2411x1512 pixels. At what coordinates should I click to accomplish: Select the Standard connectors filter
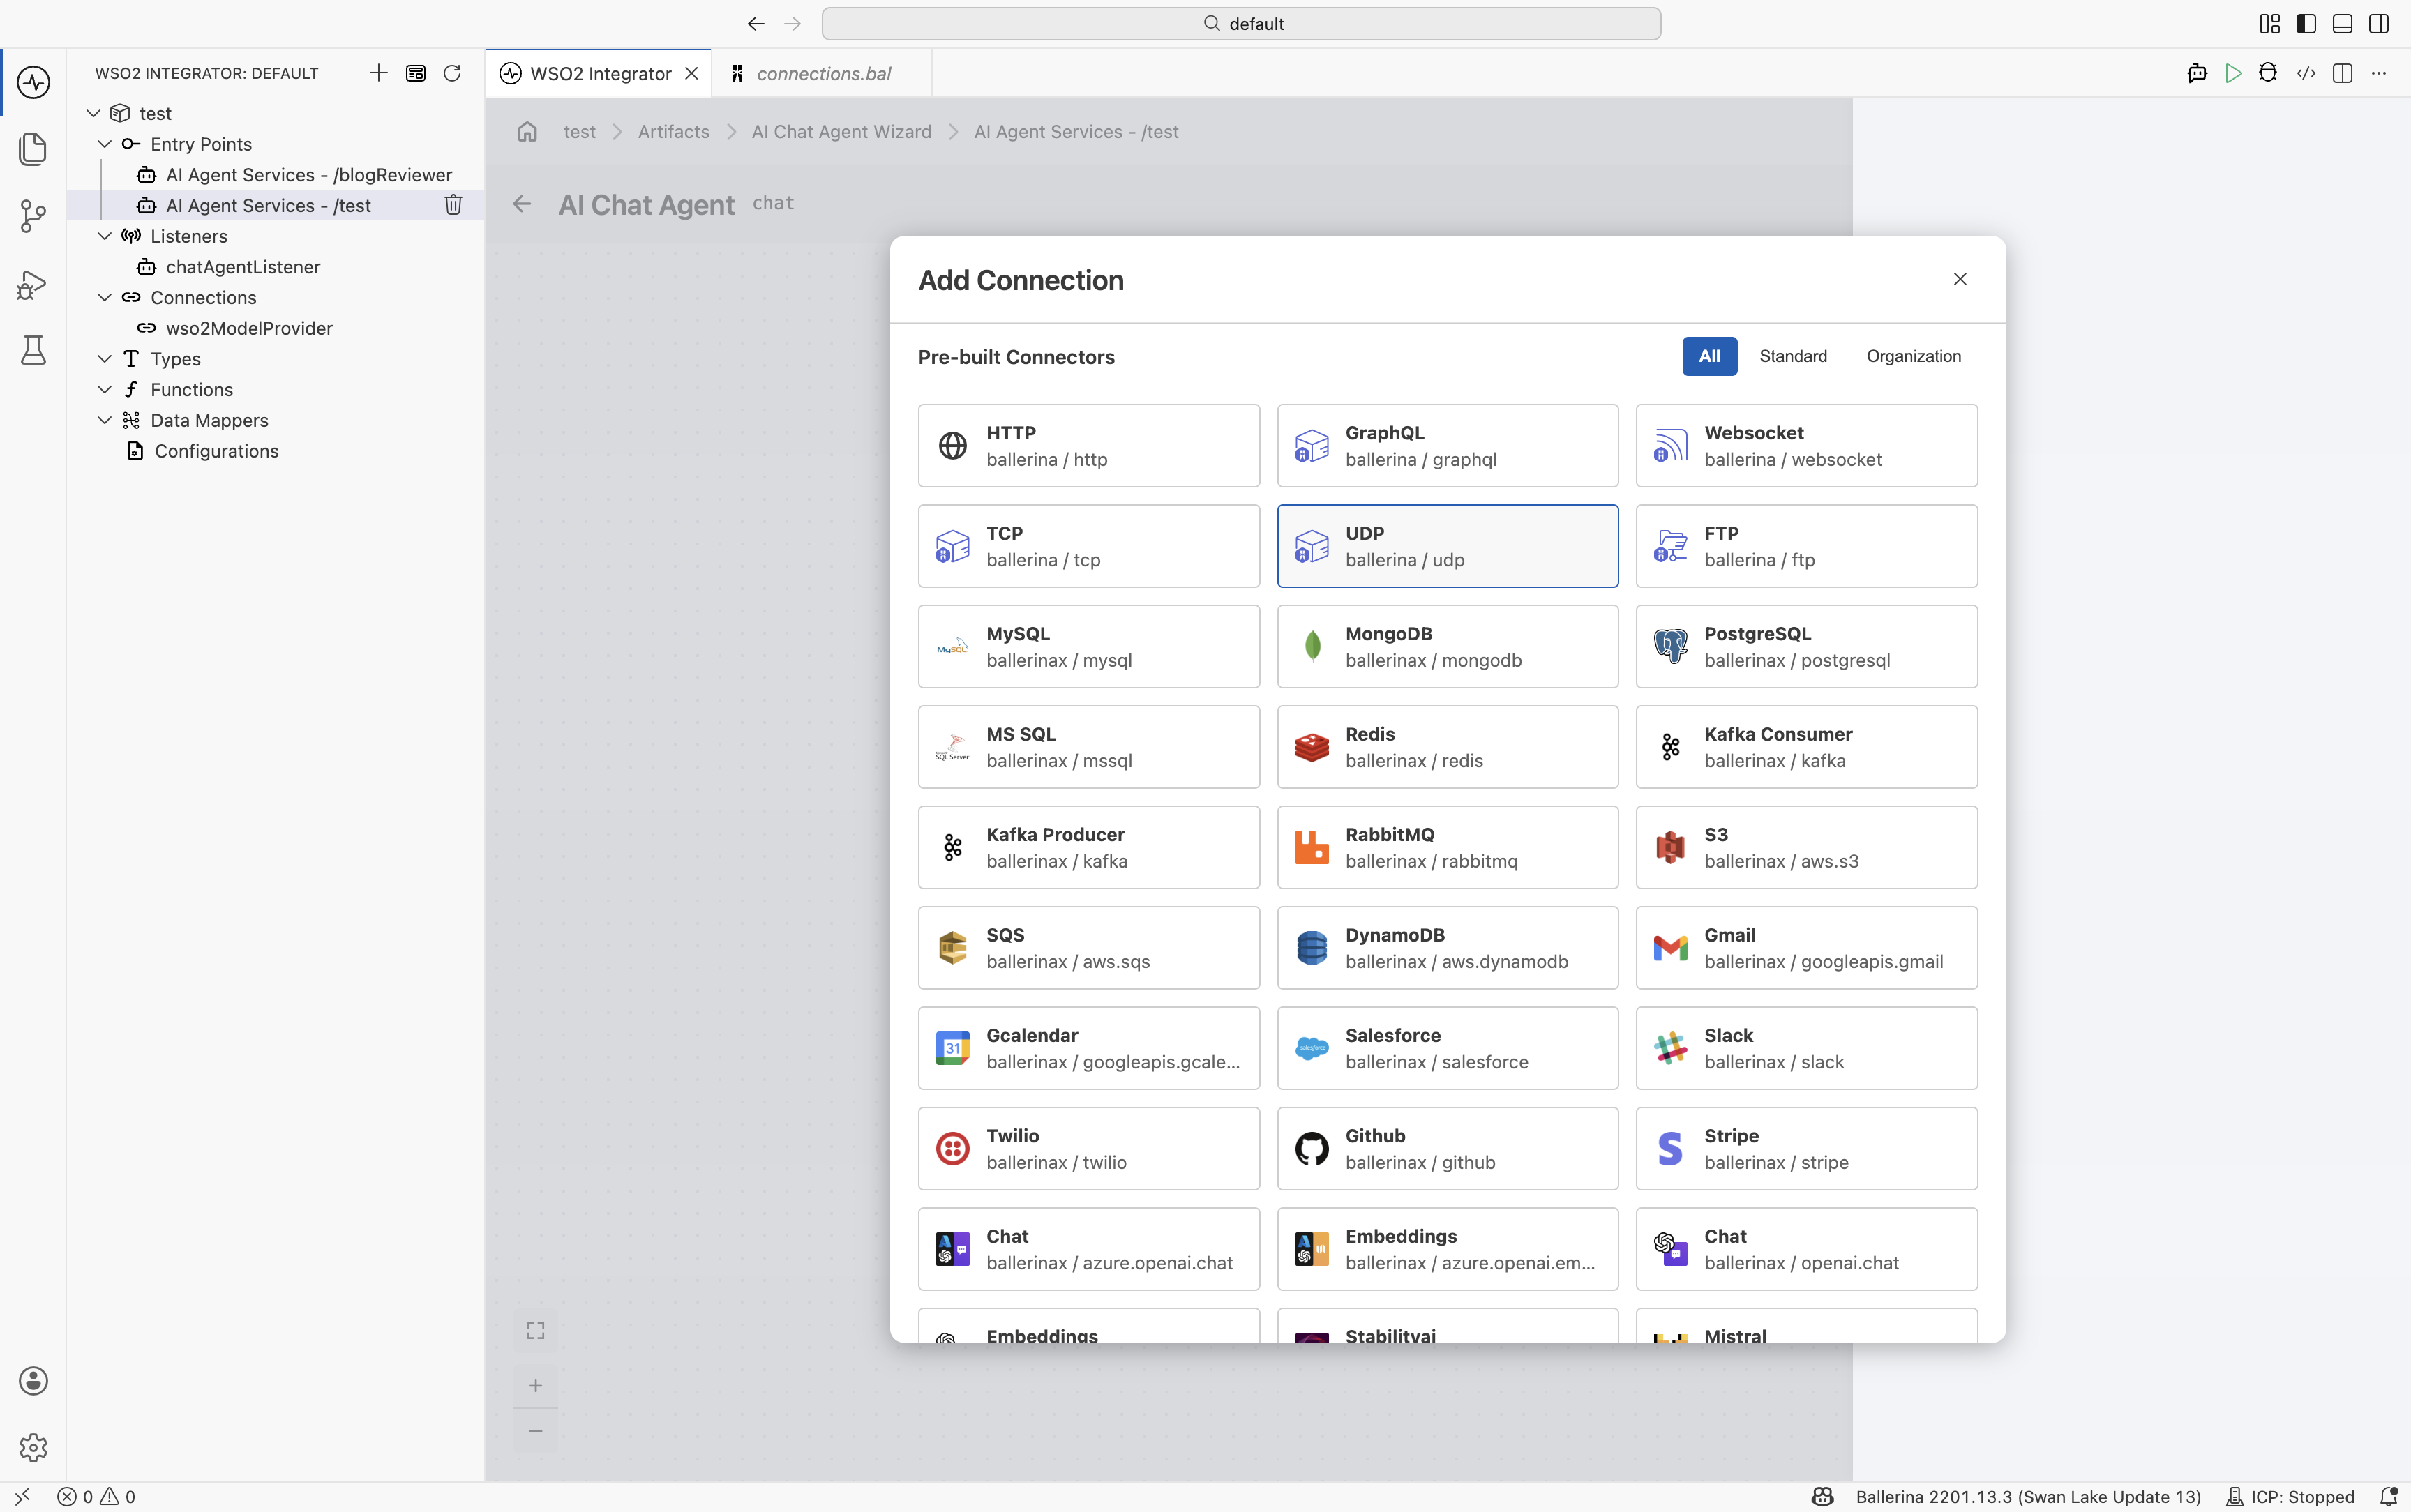point(1793,356)
